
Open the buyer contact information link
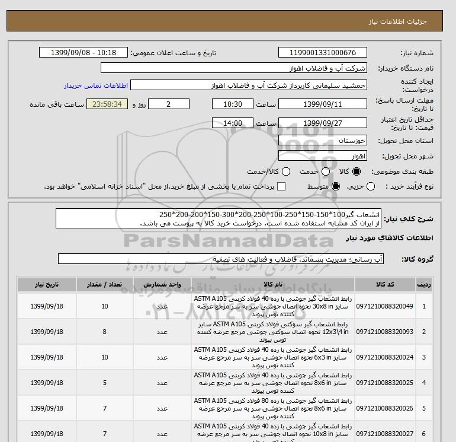[96, 85]
